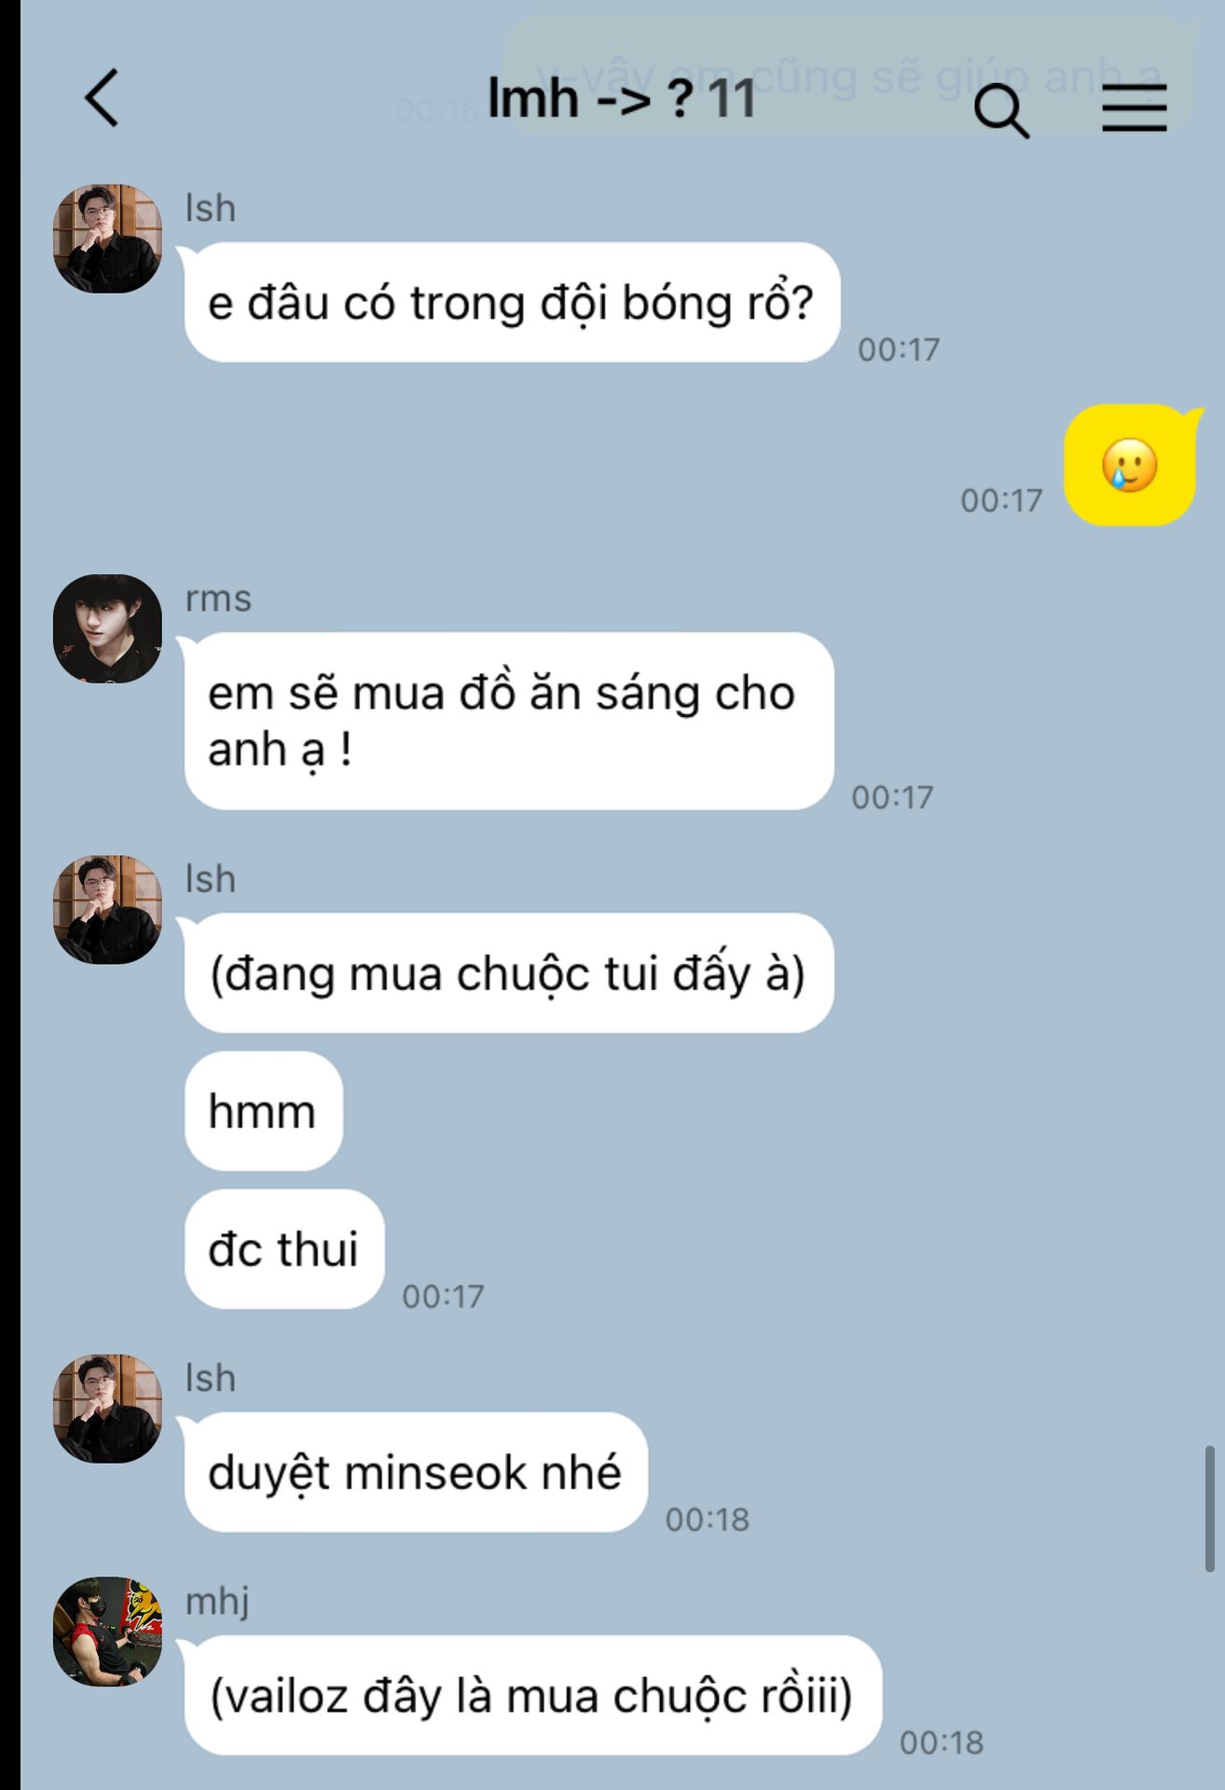Viewport: 1225px width, 1790px height.
Task: Open lsh's avatar above basketball message
Action: pyautogui.click(x=107, y=239)
